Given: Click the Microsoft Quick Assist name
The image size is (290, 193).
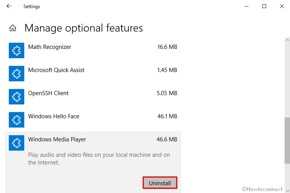Looking at the screenshot, I should tap(56, 70).
